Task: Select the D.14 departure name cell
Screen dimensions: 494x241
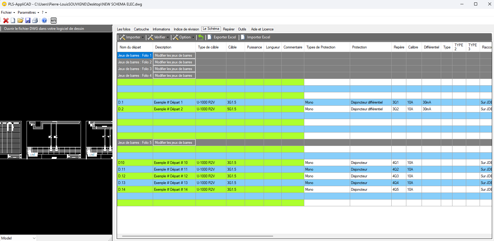Action: 135,190
